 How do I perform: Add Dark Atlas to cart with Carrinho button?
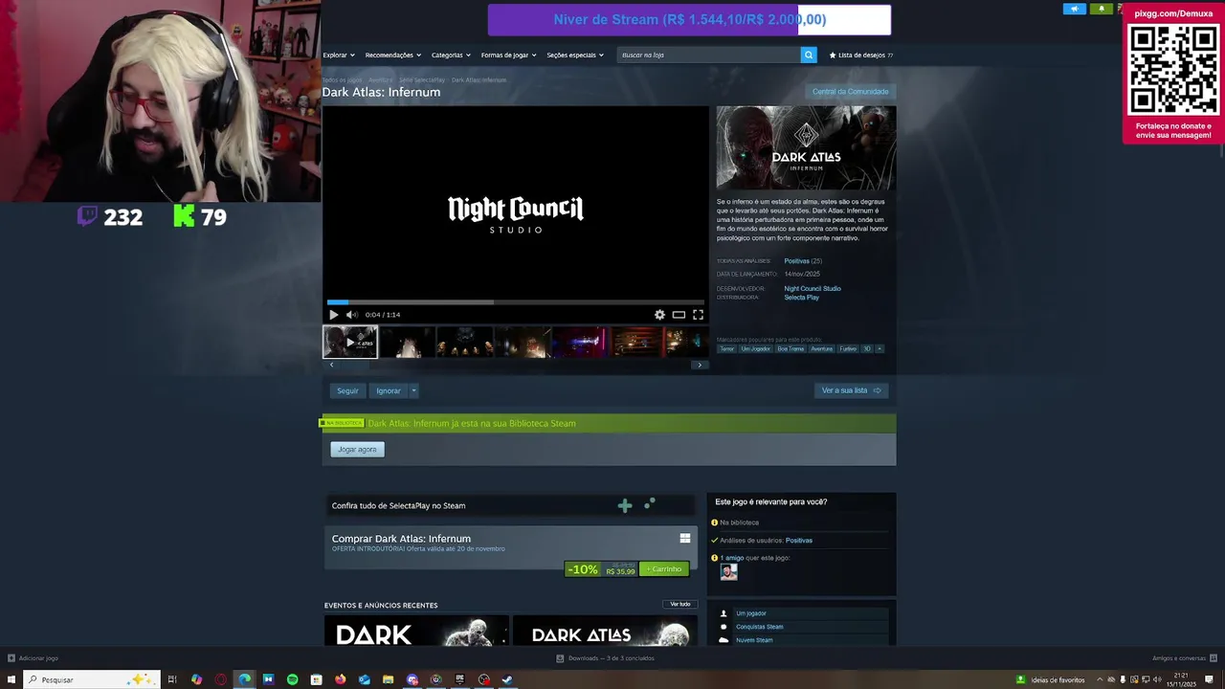[664, 569]
